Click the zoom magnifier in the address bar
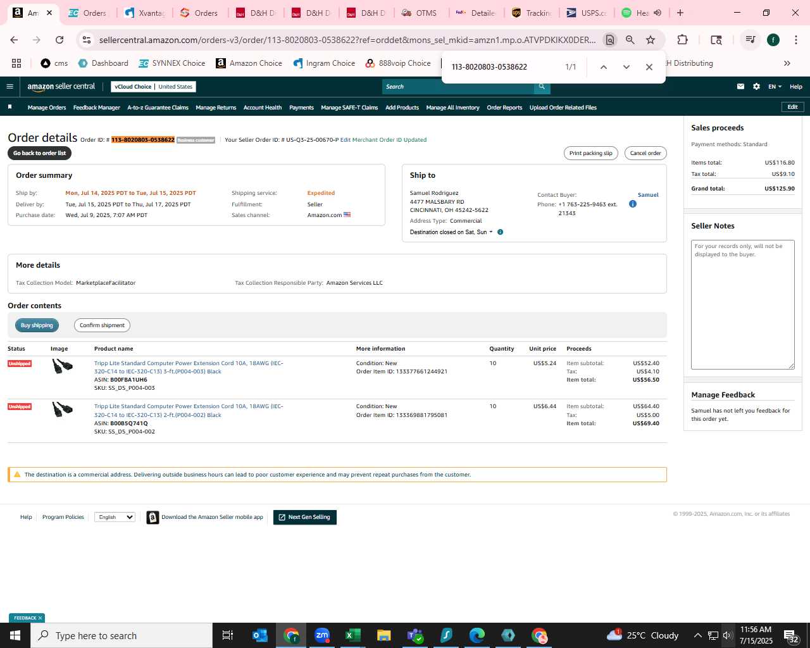810x648 pixels. [630, 40]
